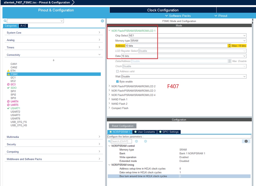This screenshot has height=186, width=256.
Task: Open the NOR/PSRAM 1 configuration tab
Action: coord(120,132)
